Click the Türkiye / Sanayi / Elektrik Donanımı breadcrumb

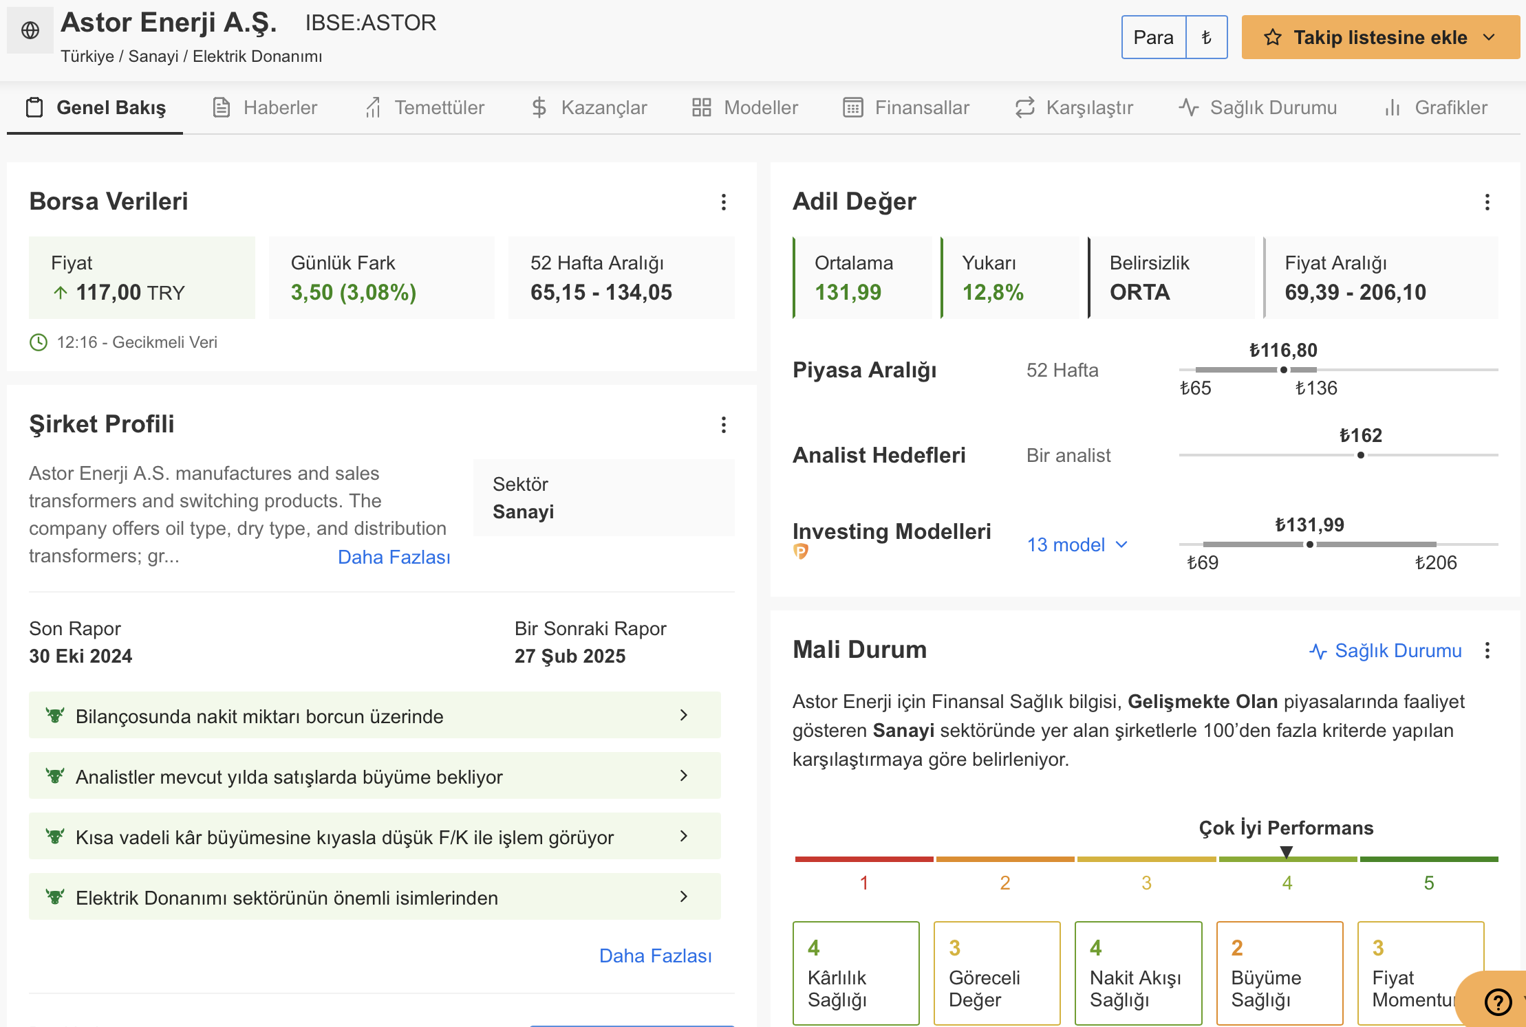point(191,56)
